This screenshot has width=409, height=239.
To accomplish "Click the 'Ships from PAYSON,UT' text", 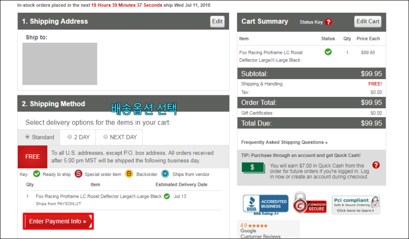I will [58, 204].
